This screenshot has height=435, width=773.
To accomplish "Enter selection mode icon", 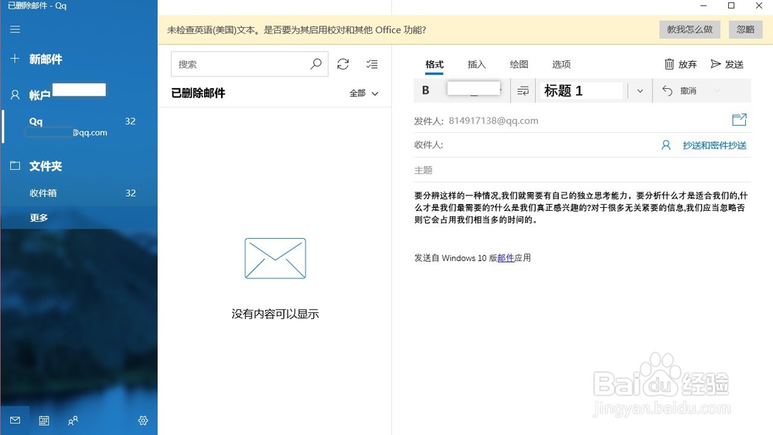I will point(373,64).
